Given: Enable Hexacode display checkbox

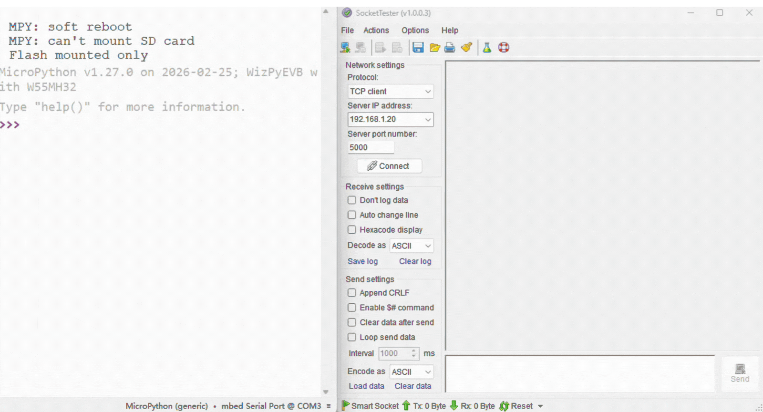Looking at the screenshot, I should point(352,230).
